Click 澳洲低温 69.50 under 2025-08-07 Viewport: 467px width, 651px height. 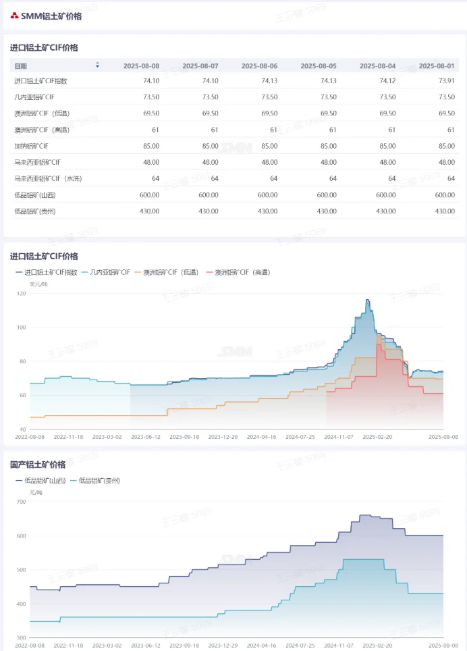pyautogui.click(x=211, y=113)
